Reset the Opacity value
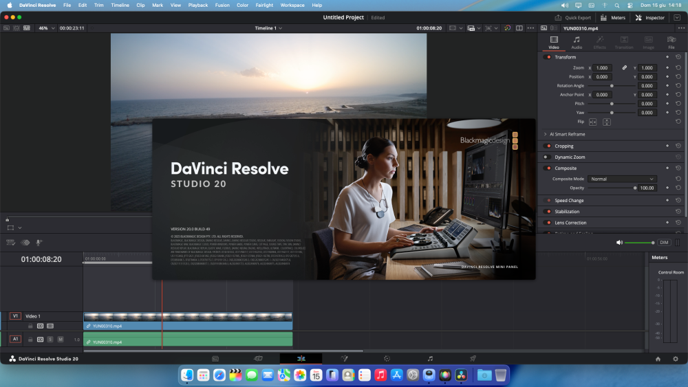688x387 pixels. [678, 188]
